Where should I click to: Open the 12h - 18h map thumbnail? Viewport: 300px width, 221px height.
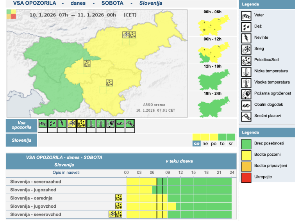click(x=212, y=80)
